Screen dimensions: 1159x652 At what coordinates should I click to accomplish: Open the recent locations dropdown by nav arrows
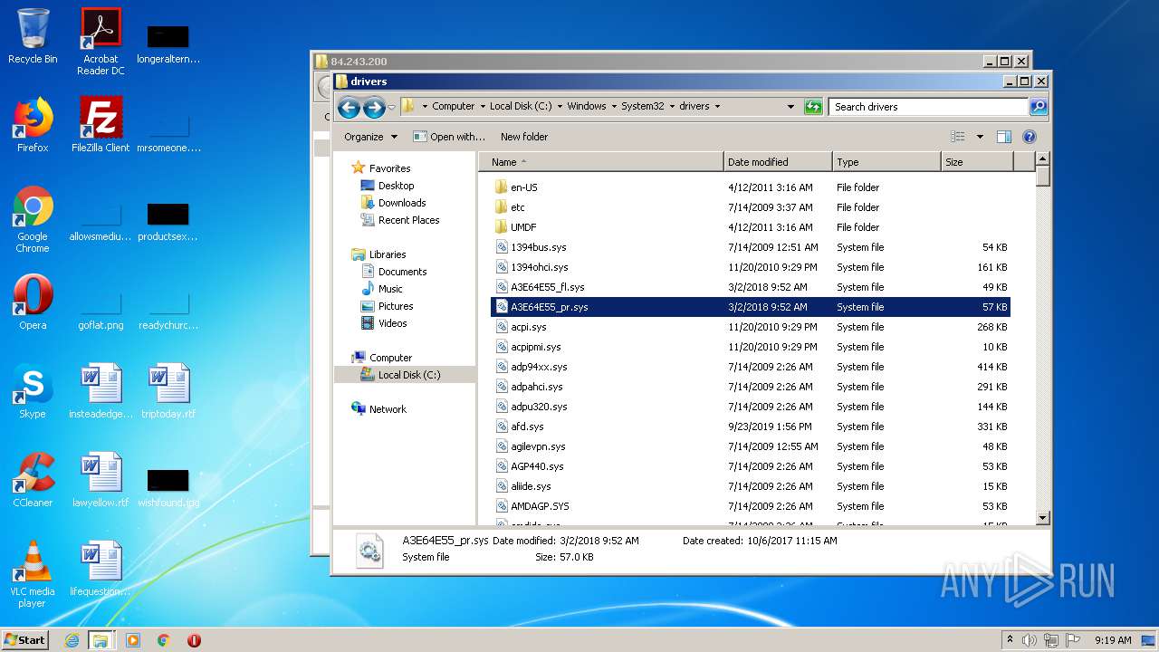pos(391,108)
